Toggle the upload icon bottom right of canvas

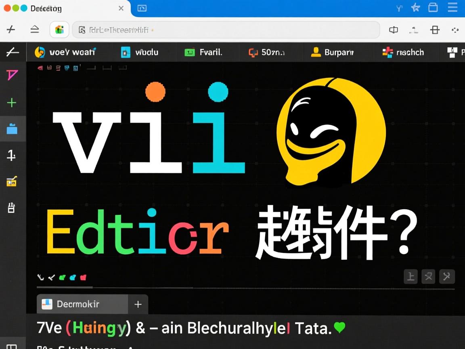(x=411, y=277)
